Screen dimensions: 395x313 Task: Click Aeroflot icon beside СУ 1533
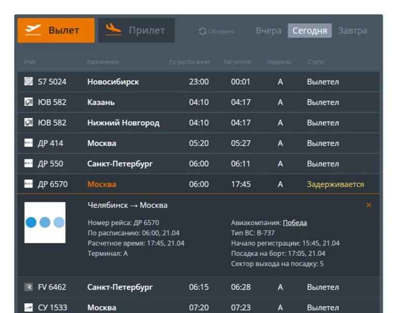click(29, 307)
